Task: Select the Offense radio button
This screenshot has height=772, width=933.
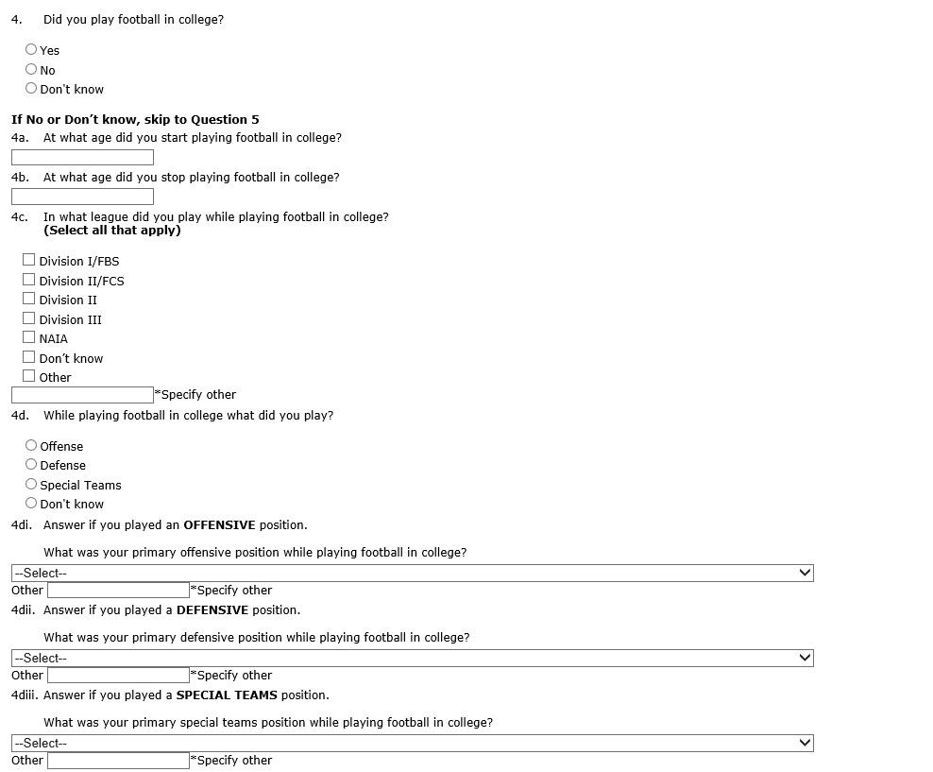Action: [31, 446]
